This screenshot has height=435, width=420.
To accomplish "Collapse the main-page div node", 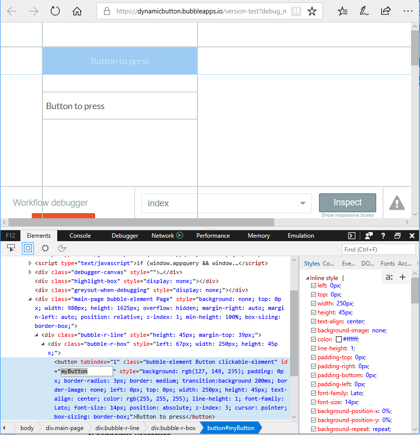I will [30, 299].
